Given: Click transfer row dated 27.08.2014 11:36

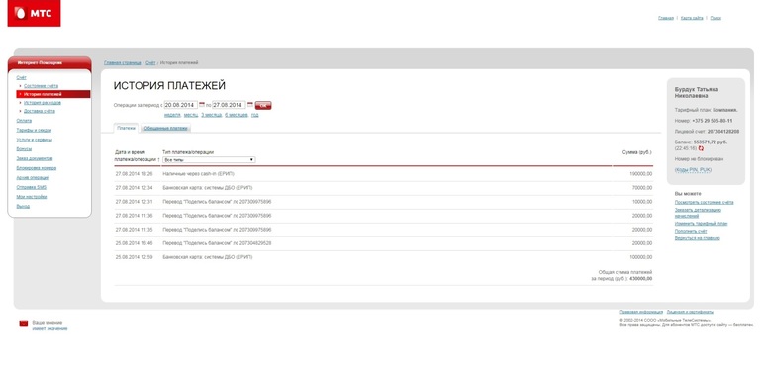Looking at the screenshot, I should click(x=383, y=216).
